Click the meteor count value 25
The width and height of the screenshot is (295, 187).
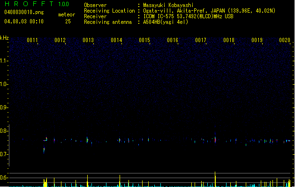68,22
